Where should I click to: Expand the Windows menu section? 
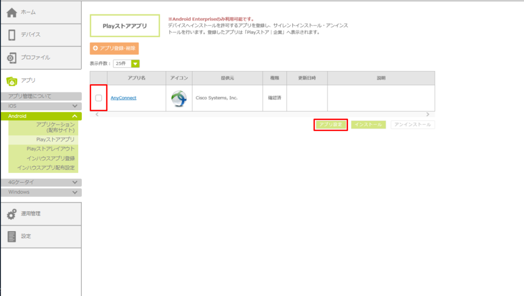75,192
